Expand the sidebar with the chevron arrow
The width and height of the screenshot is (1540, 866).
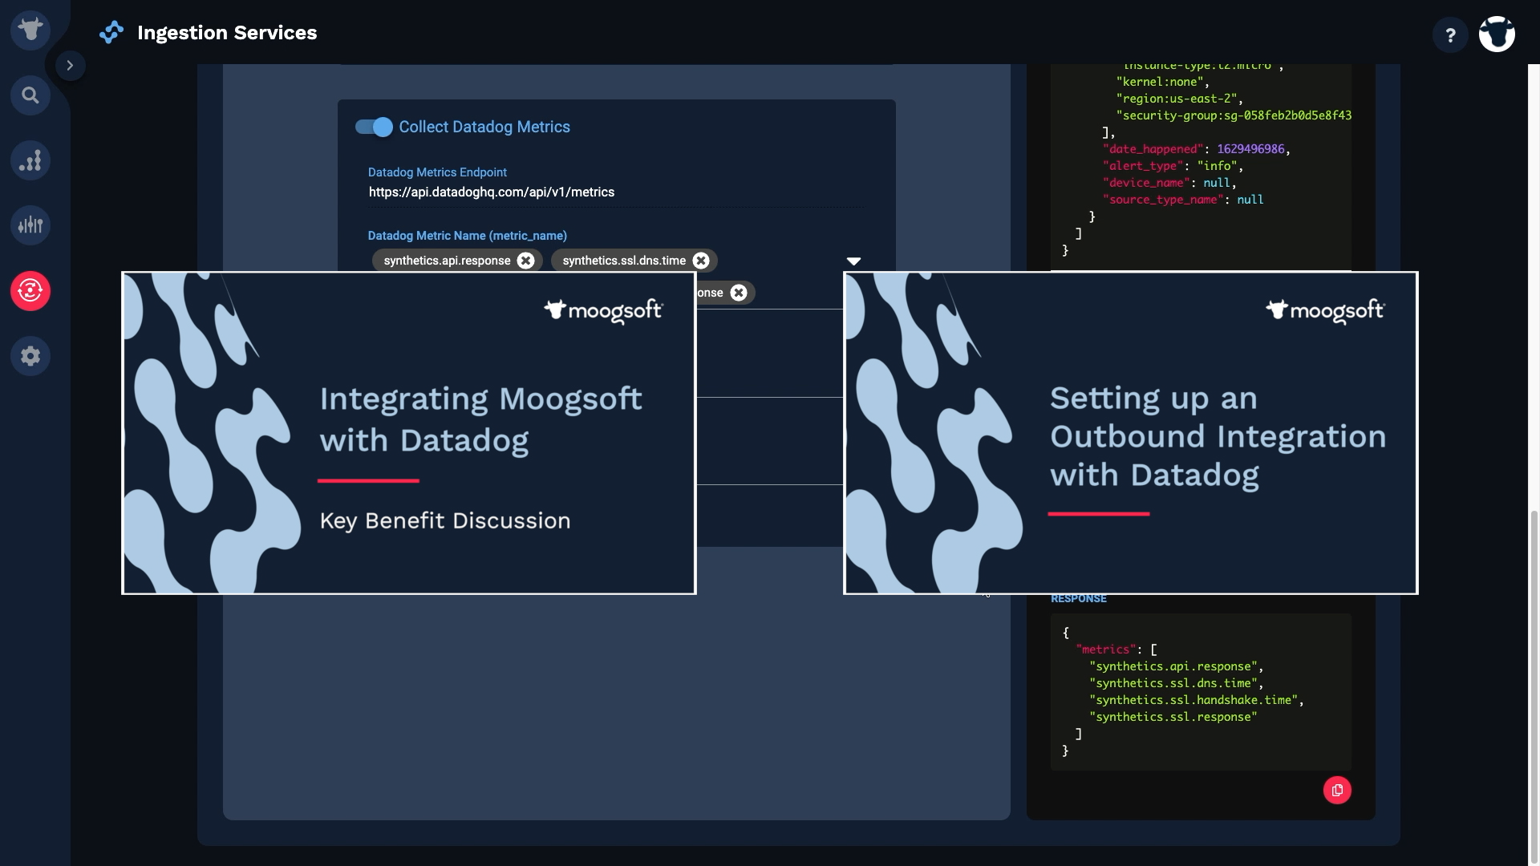(x=70, y=65)
